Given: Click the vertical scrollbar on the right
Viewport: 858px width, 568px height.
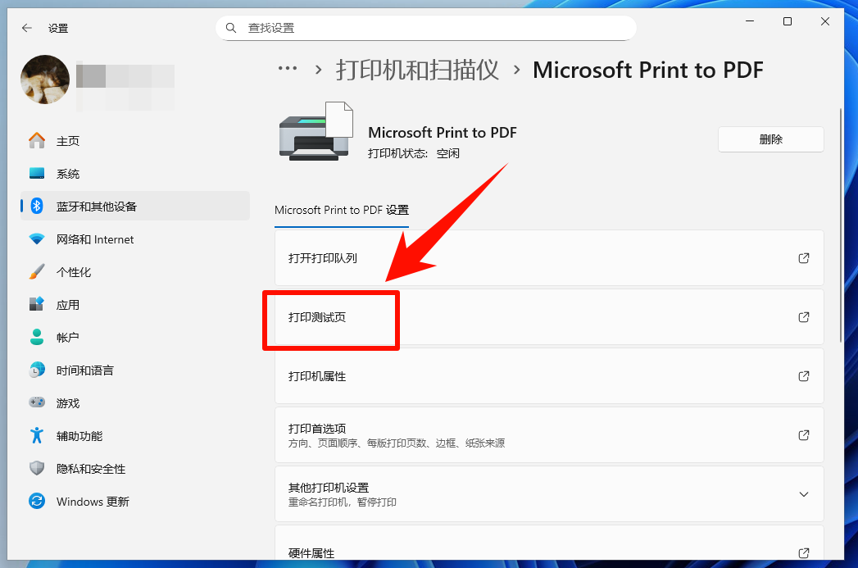Looking at the screenshot, I should click(x=841, y=225).
